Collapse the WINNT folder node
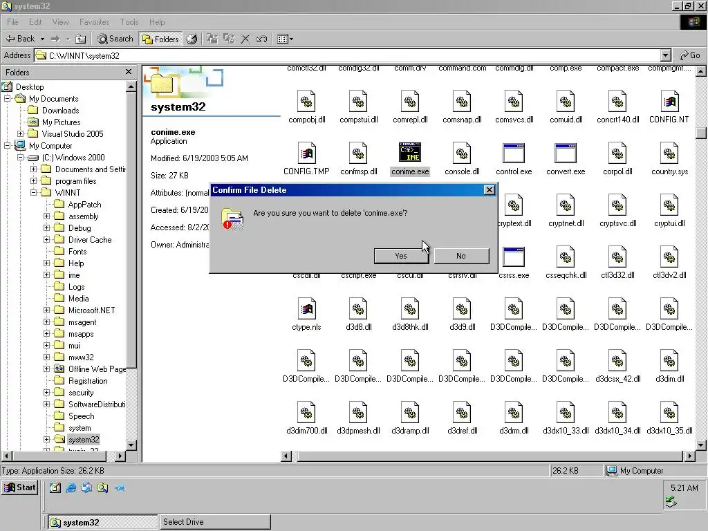Viewport: 708px width, 531px height. (33, 192)
